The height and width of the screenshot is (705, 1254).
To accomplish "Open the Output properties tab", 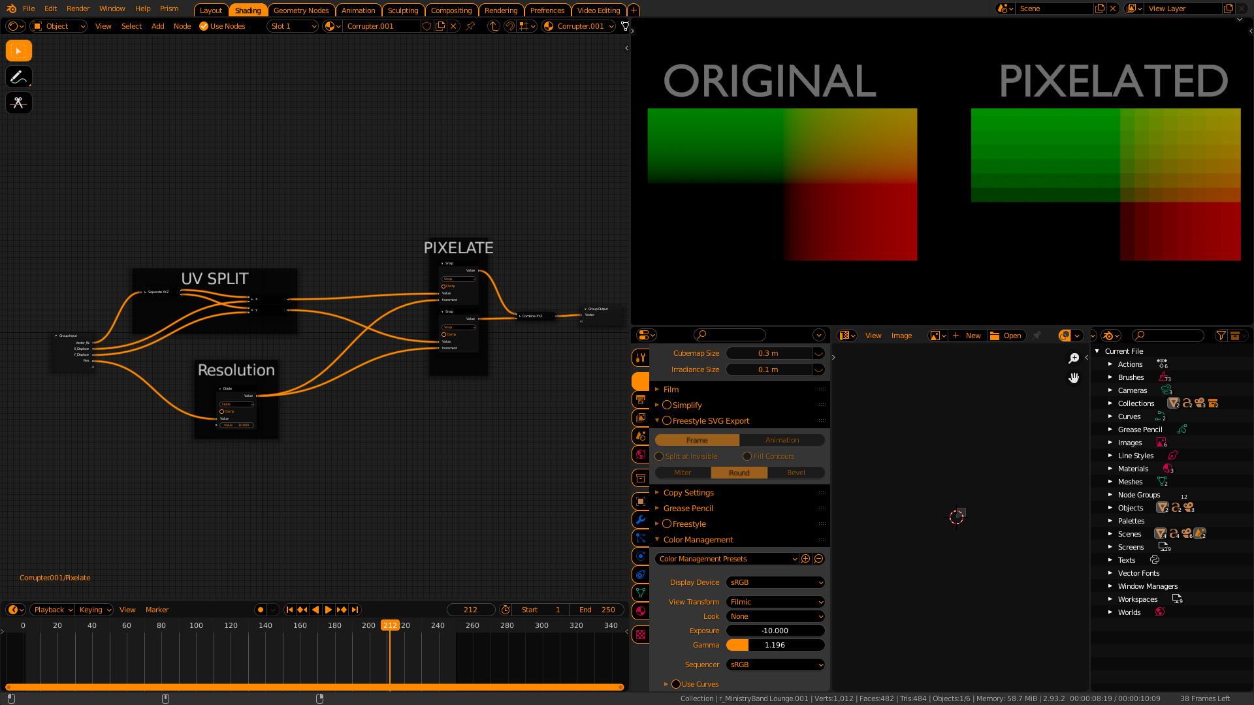I will 641,399.
